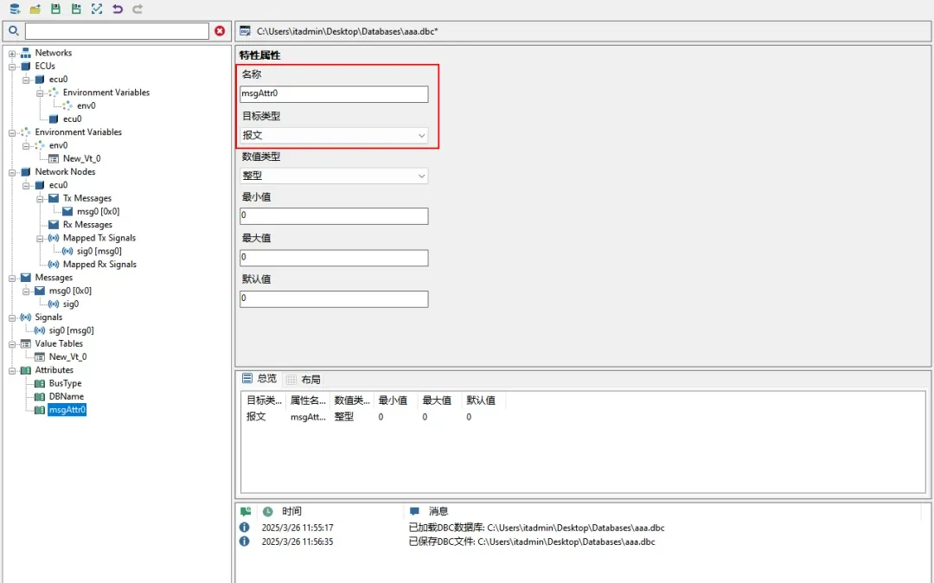Expand the Networks tree node
The width and height of the screenshot is (934, 583).
(12, 53)
